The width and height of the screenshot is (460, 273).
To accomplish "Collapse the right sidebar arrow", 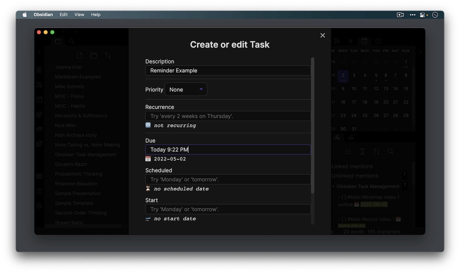I will (420, 53).
